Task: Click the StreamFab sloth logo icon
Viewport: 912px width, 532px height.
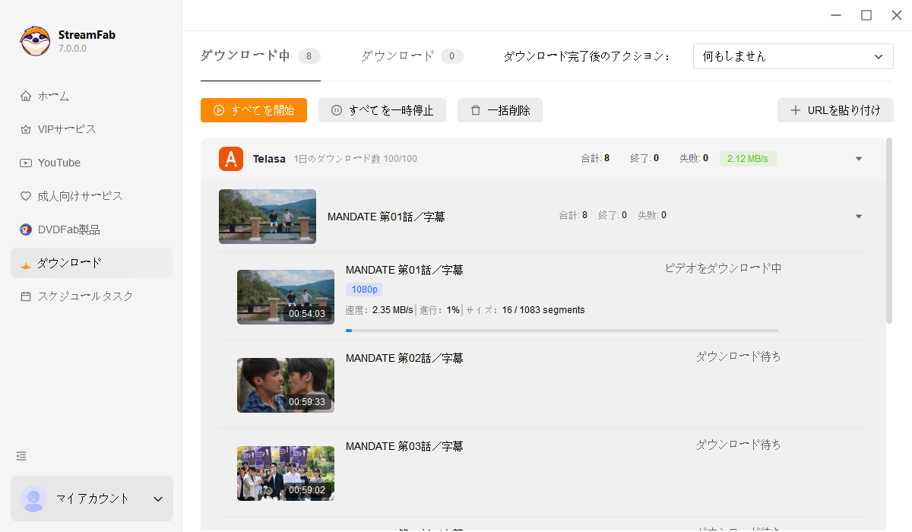Action: (35, 41)
